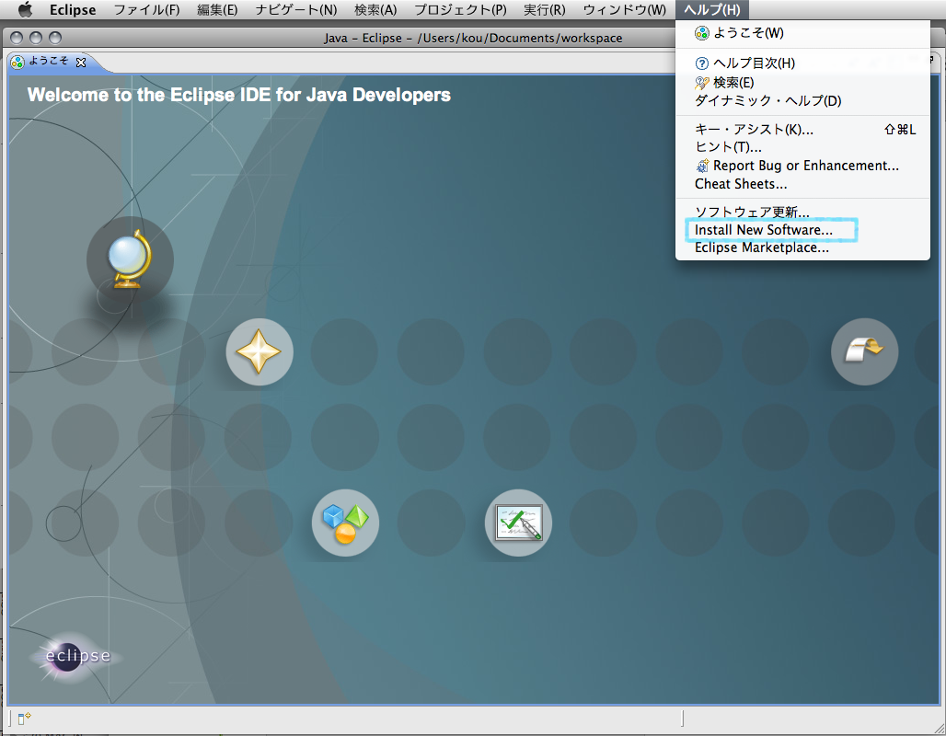
Task: Open the 実行(R) menu
Action: (544, 9)
